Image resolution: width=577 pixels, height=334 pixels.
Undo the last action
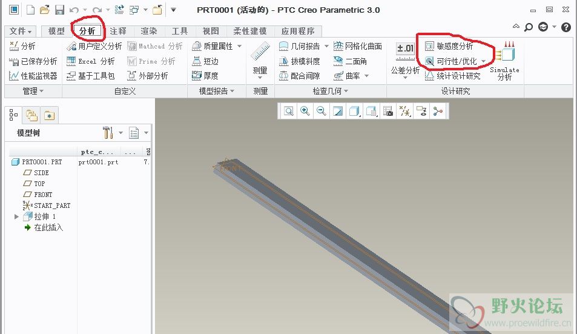74,10
